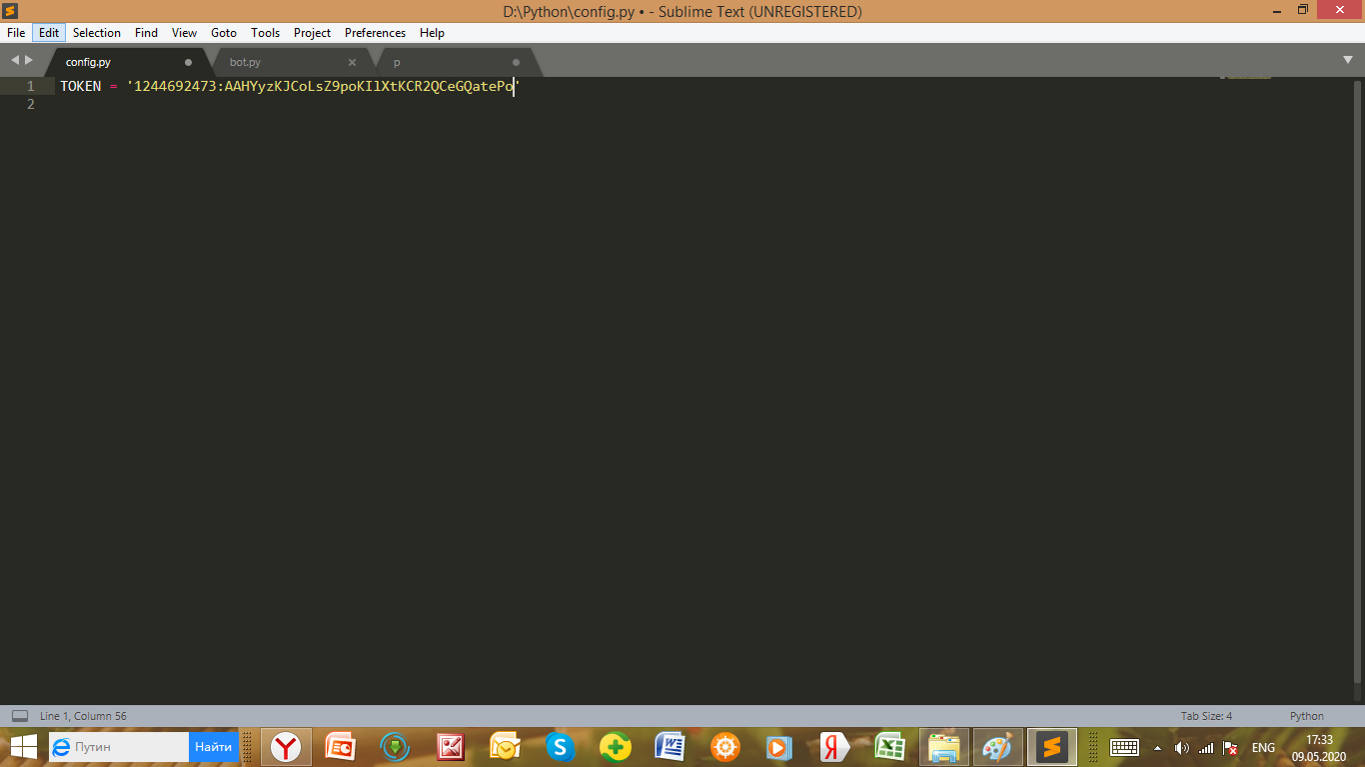Select line number 2 in gutter
This screenshot has width=1365, height=767.
coord(31,104)
